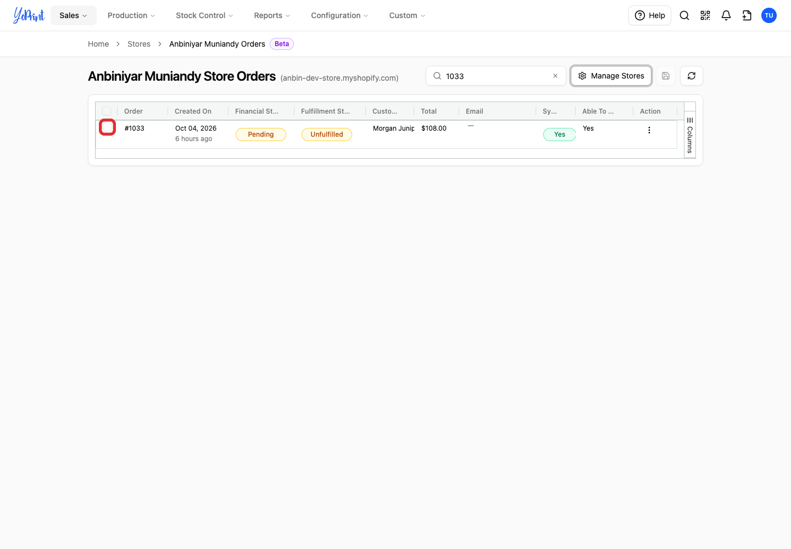Expand the Stock Control dropdown menu
The image size is (791, 549).
[204, 15]
